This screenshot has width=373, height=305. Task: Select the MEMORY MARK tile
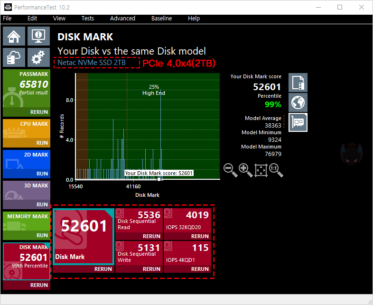[x=27, y=222]
